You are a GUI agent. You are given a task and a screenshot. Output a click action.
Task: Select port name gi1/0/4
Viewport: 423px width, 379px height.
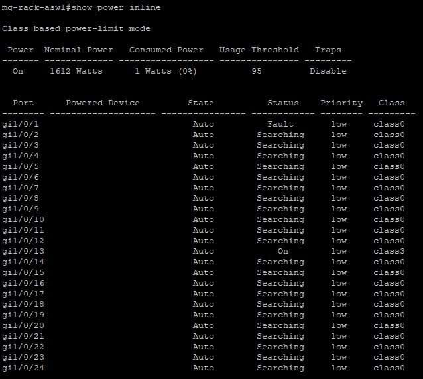(21, 156)
